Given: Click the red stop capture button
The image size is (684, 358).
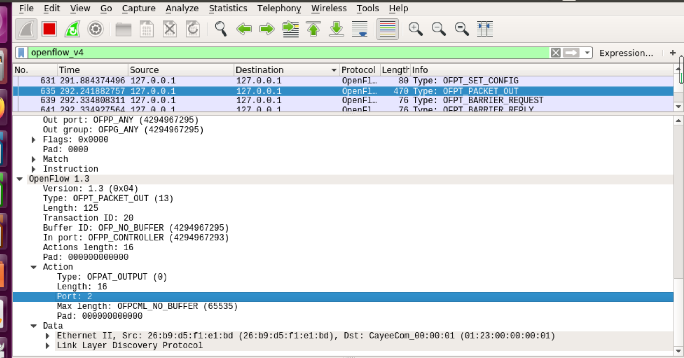Looking at the screenshot, I should tap(49, 29).
